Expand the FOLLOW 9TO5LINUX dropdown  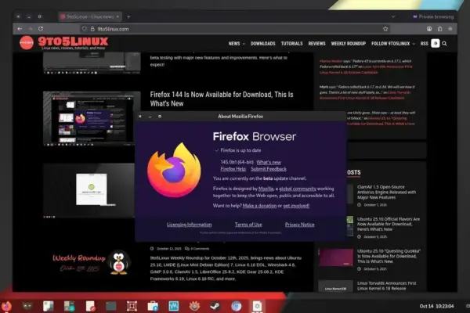click(x=393, y=44)
